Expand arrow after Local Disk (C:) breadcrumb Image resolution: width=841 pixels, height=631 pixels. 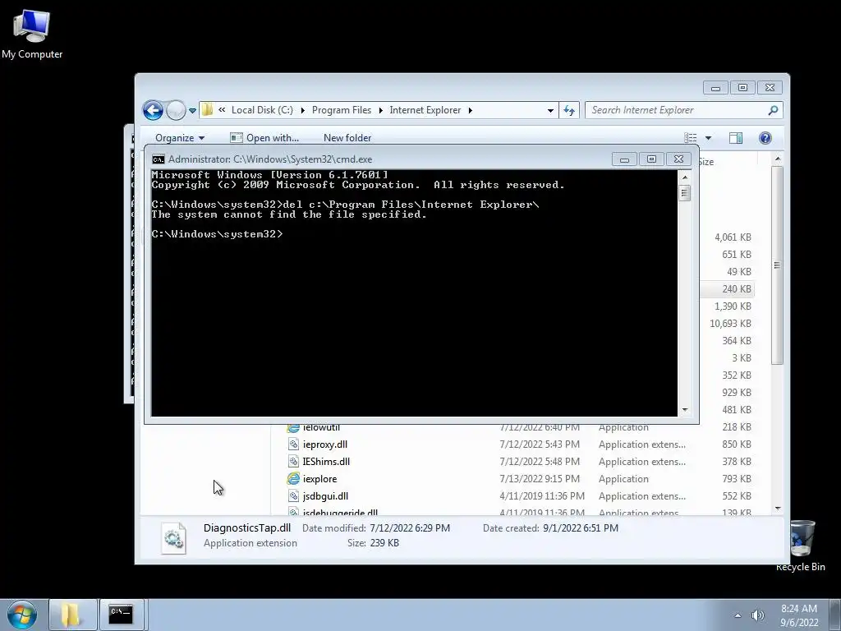(302, 110)
